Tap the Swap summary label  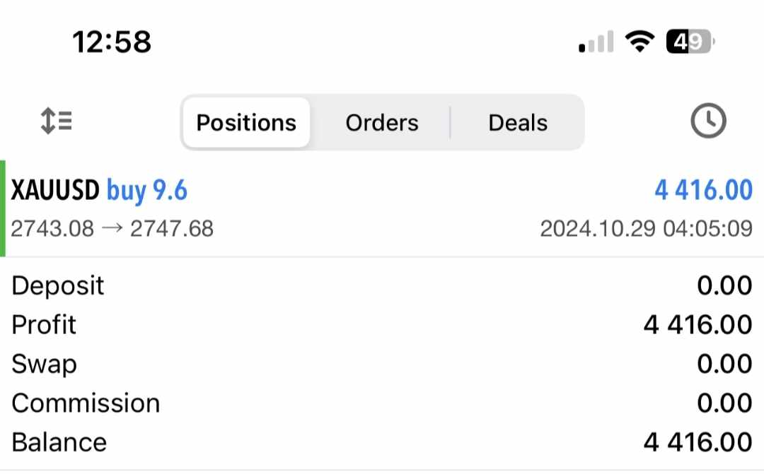click(x=44, y=365)
